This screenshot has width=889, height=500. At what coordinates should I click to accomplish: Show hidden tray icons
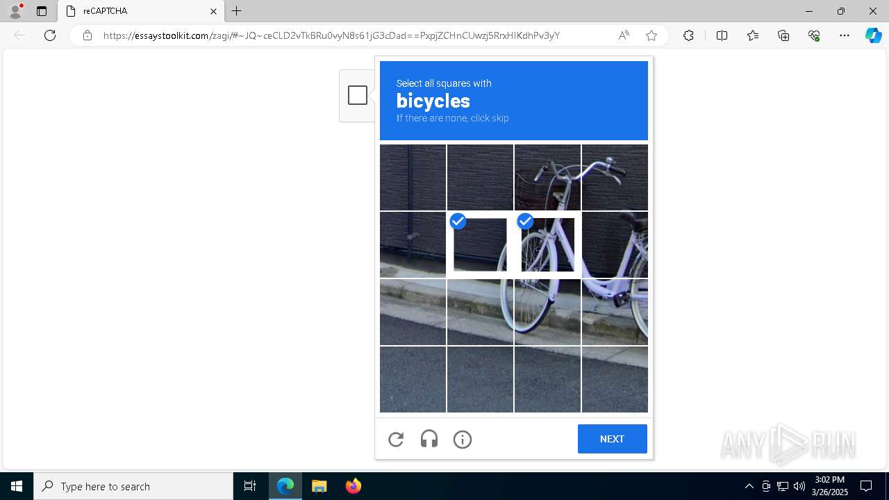pyautogui.click(x=749, y=486)
